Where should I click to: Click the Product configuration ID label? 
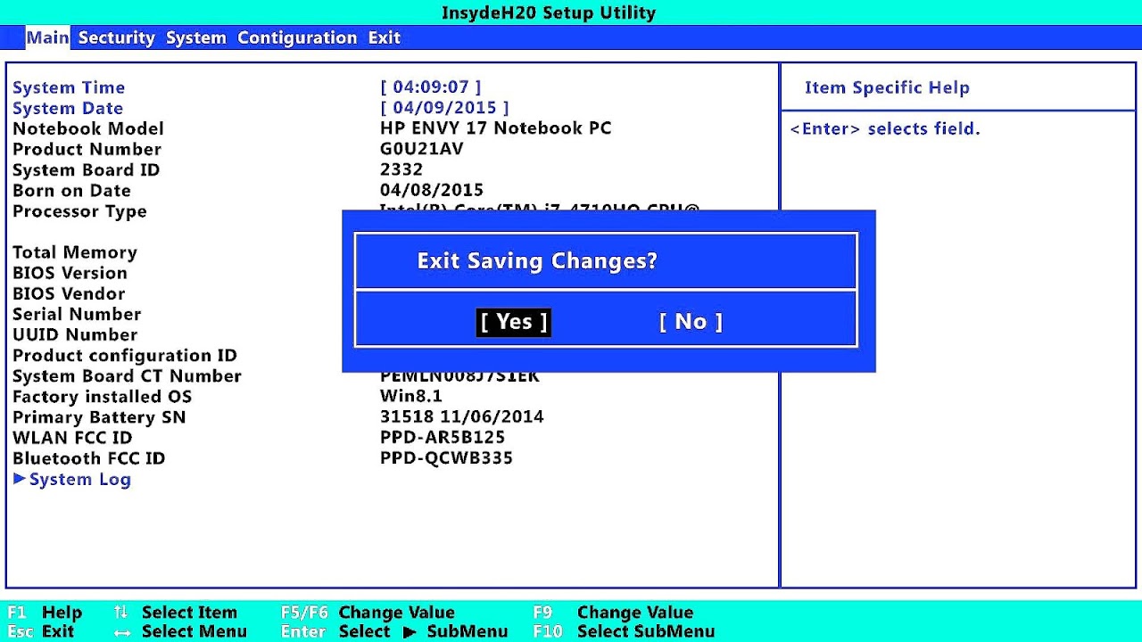pos(125,355)
